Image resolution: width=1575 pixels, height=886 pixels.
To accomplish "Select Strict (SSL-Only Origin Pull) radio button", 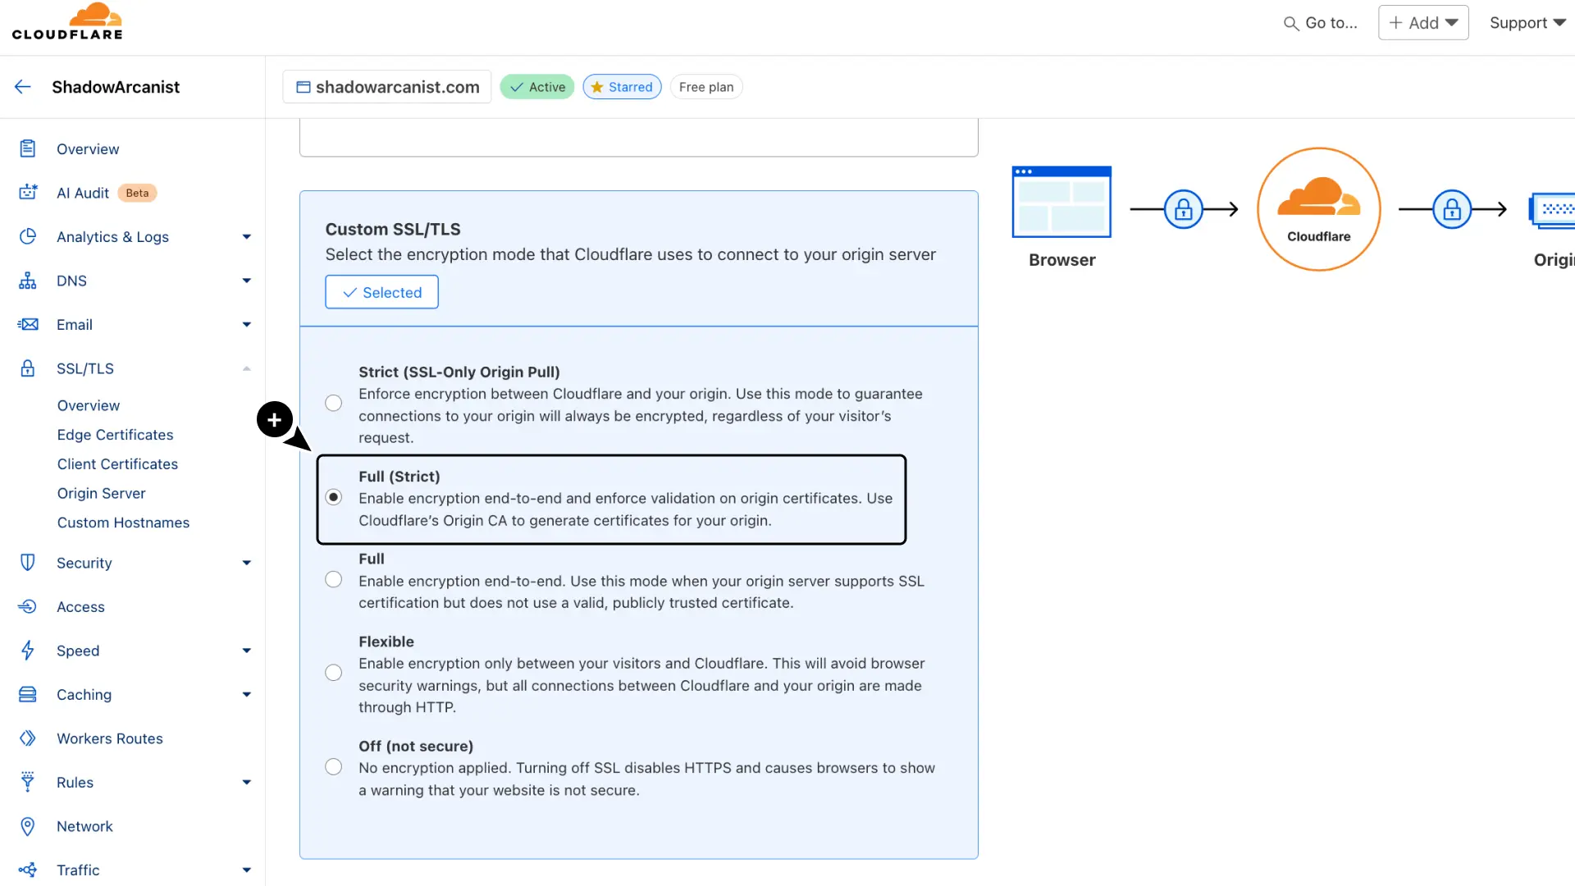I will (333, 403).
